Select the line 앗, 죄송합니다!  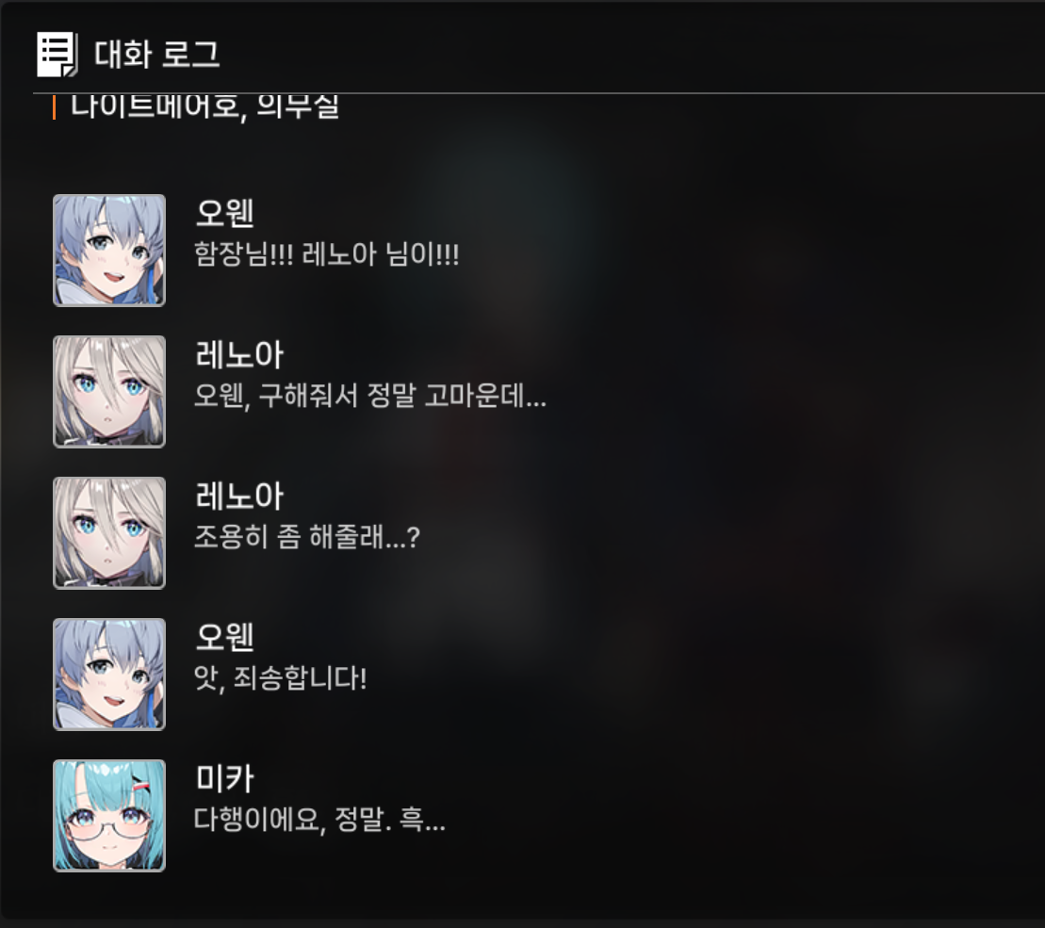(x=280, y=678)
